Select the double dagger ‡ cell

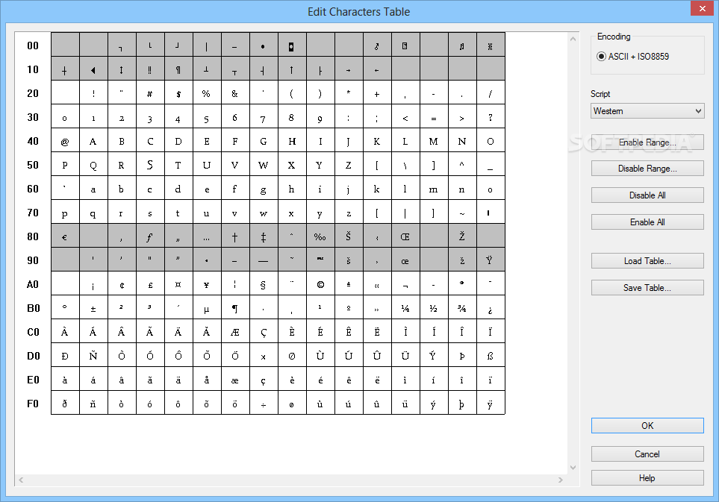tap(264, 236)
